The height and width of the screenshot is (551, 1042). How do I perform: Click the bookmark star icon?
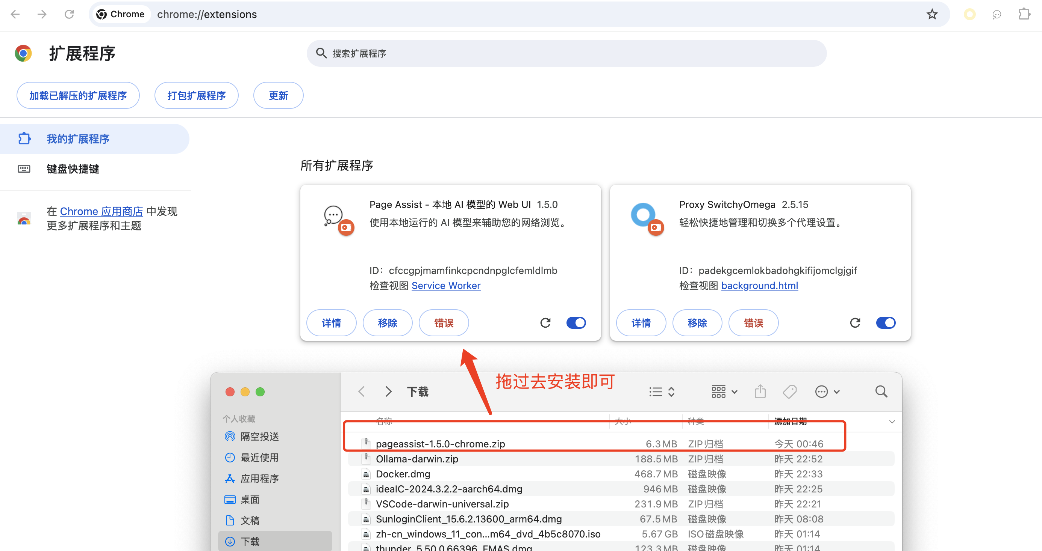click(931, 15)
